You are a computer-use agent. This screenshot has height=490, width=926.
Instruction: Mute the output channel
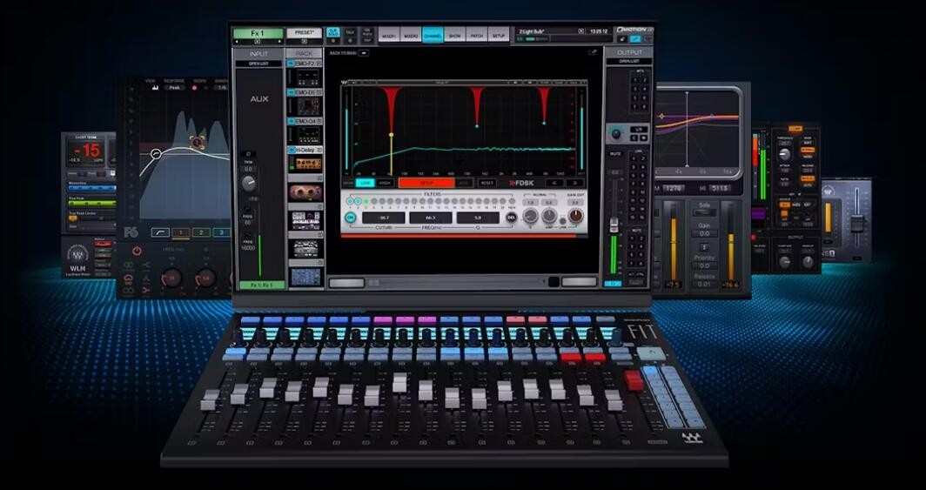pyautogui.click(x=615, y=153)
